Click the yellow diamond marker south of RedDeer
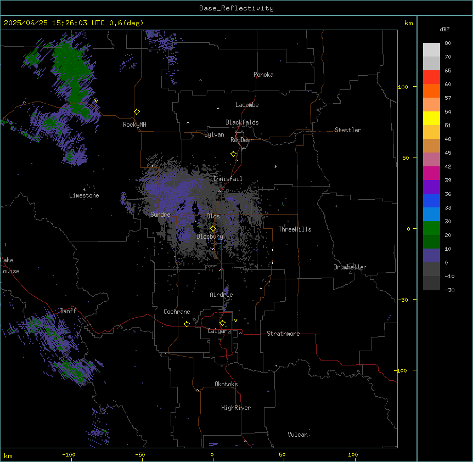 point(234,154)
